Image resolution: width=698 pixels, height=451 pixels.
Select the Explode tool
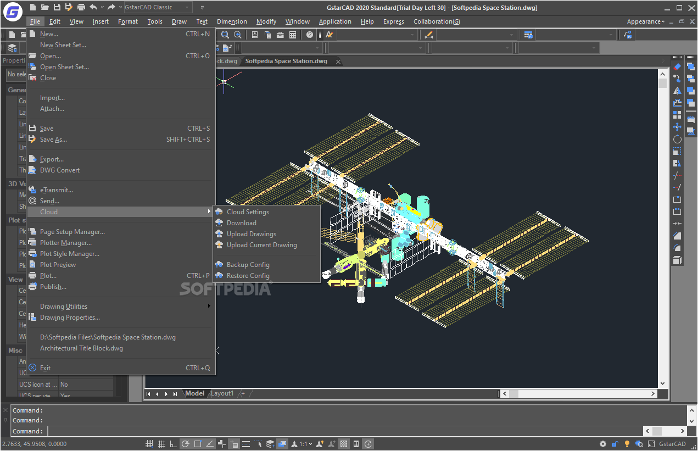[x=677, y=260]
